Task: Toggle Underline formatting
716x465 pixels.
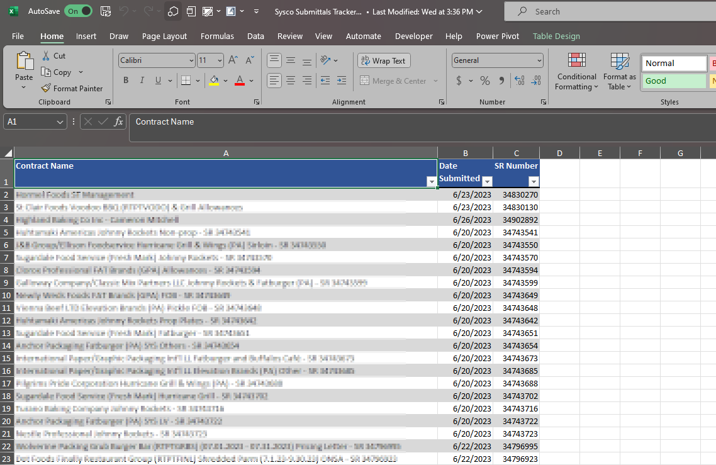Action: 158,81
